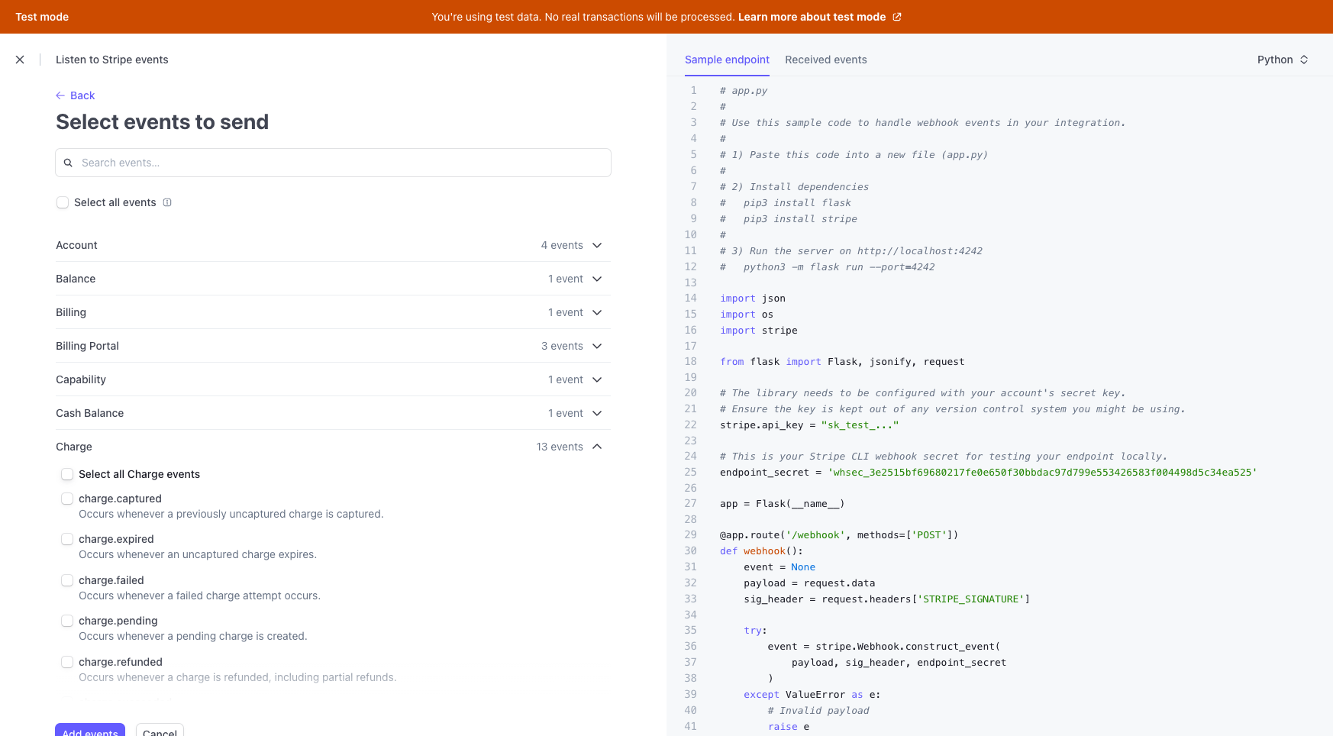Click into the Search events field
This screenshot has height=736, width=1333.
(x=344, y=163)
